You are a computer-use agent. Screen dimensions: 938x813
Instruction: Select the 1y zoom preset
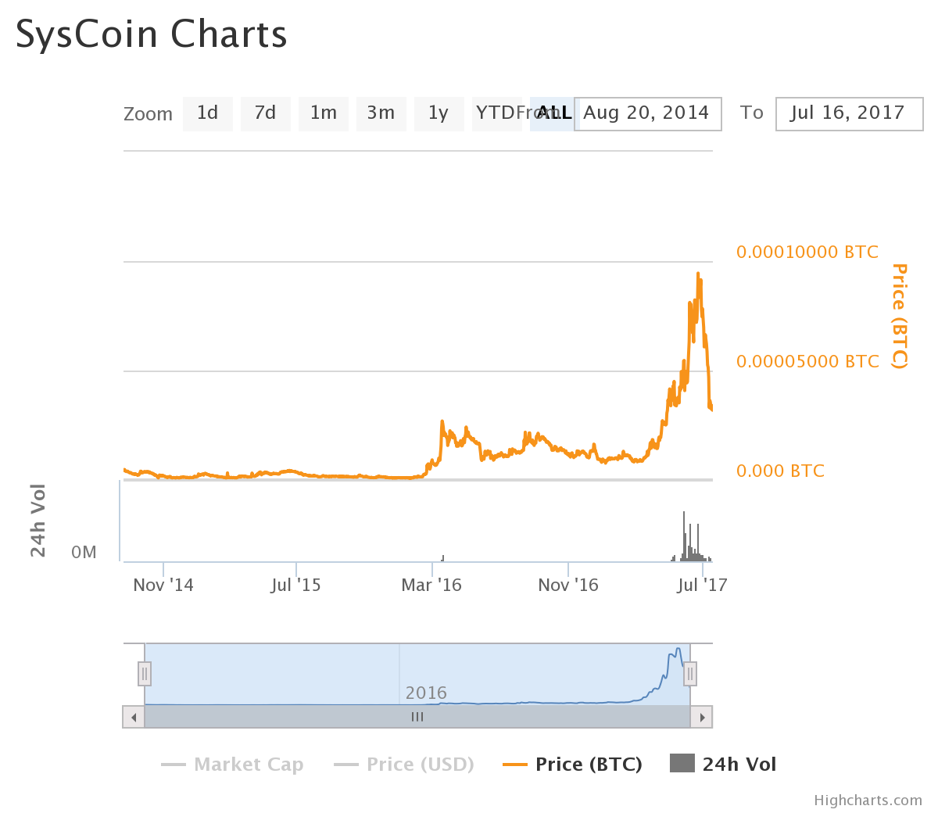pyautogui.click(x=439, y=113)
